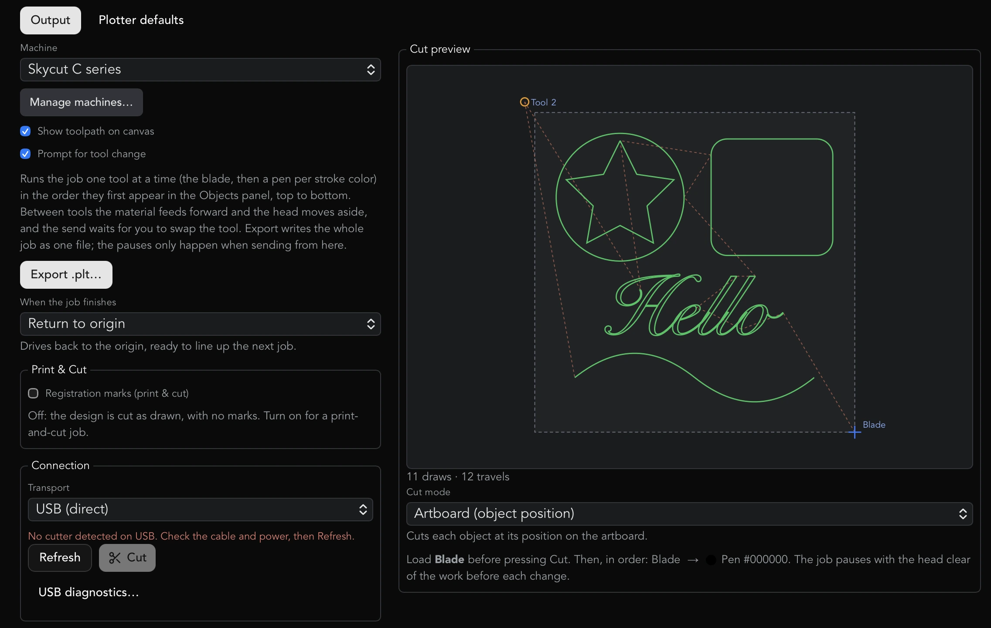Image resolution: width=991 pixels, height=628 pixels.
Task: Click the 'Blade' label in preview
Action: tap(874, 425)
